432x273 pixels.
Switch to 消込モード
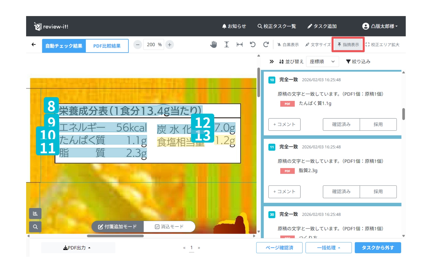tap(169, 227)
